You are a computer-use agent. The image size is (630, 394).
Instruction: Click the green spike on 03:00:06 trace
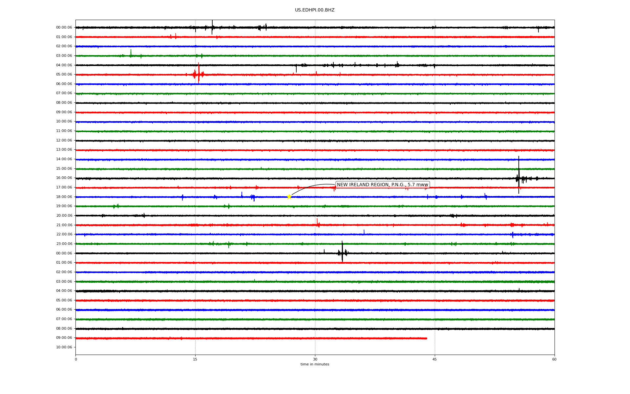(131, 53)
